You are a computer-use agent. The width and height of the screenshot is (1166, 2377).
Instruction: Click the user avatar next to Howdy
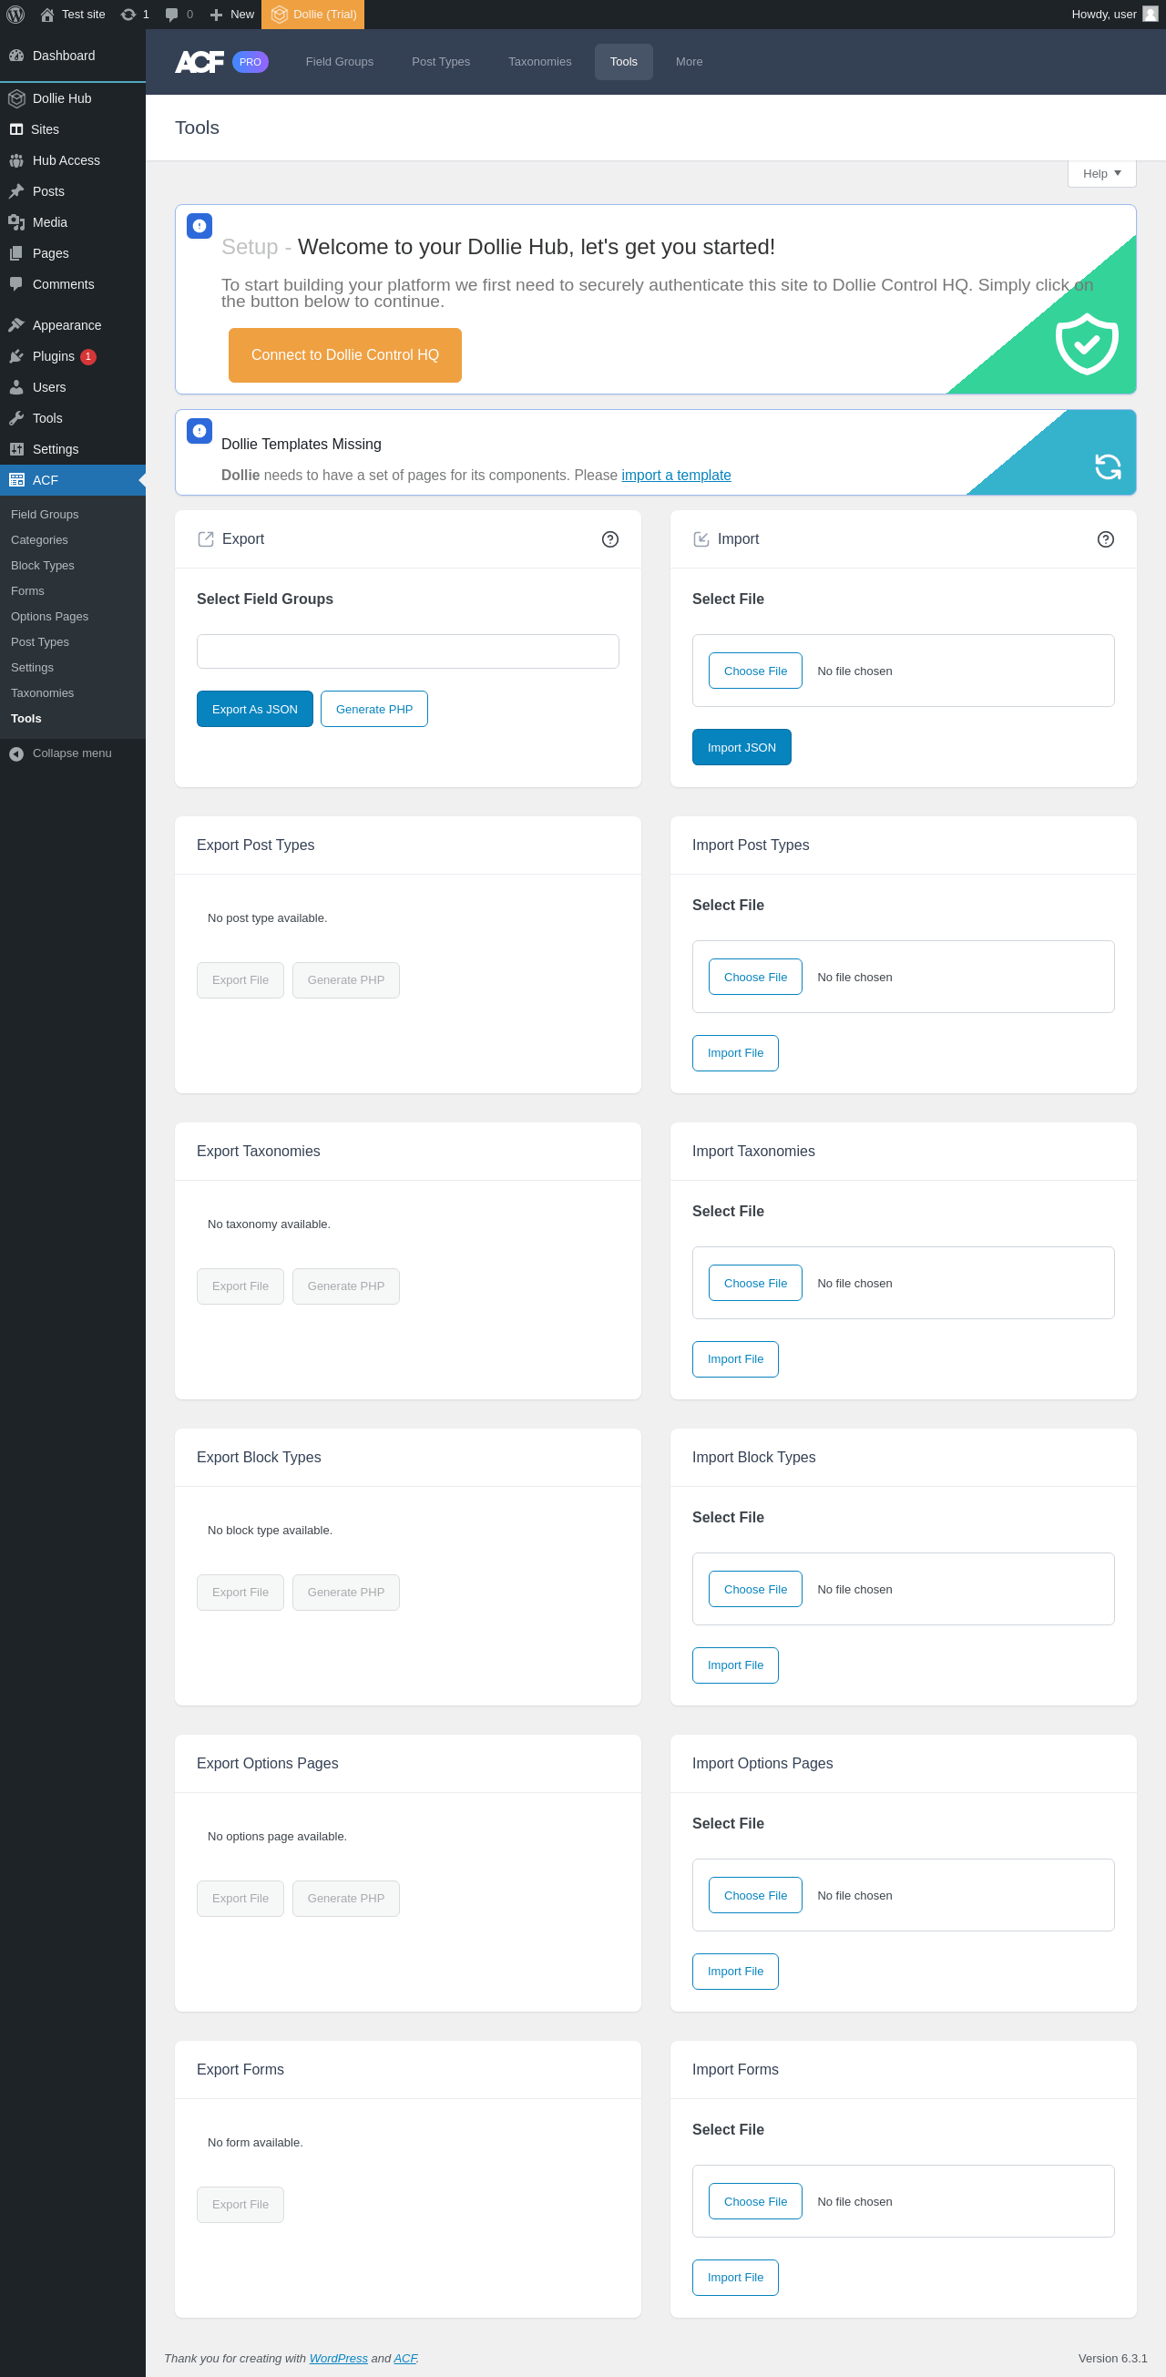click(x=1151, y=14)
